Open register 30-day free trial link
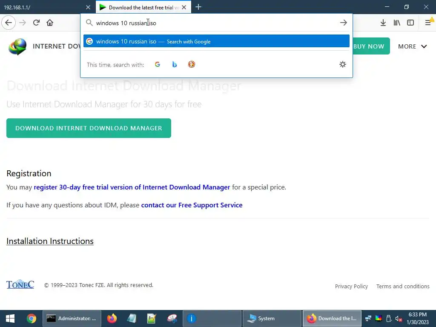 click(132, 187)
